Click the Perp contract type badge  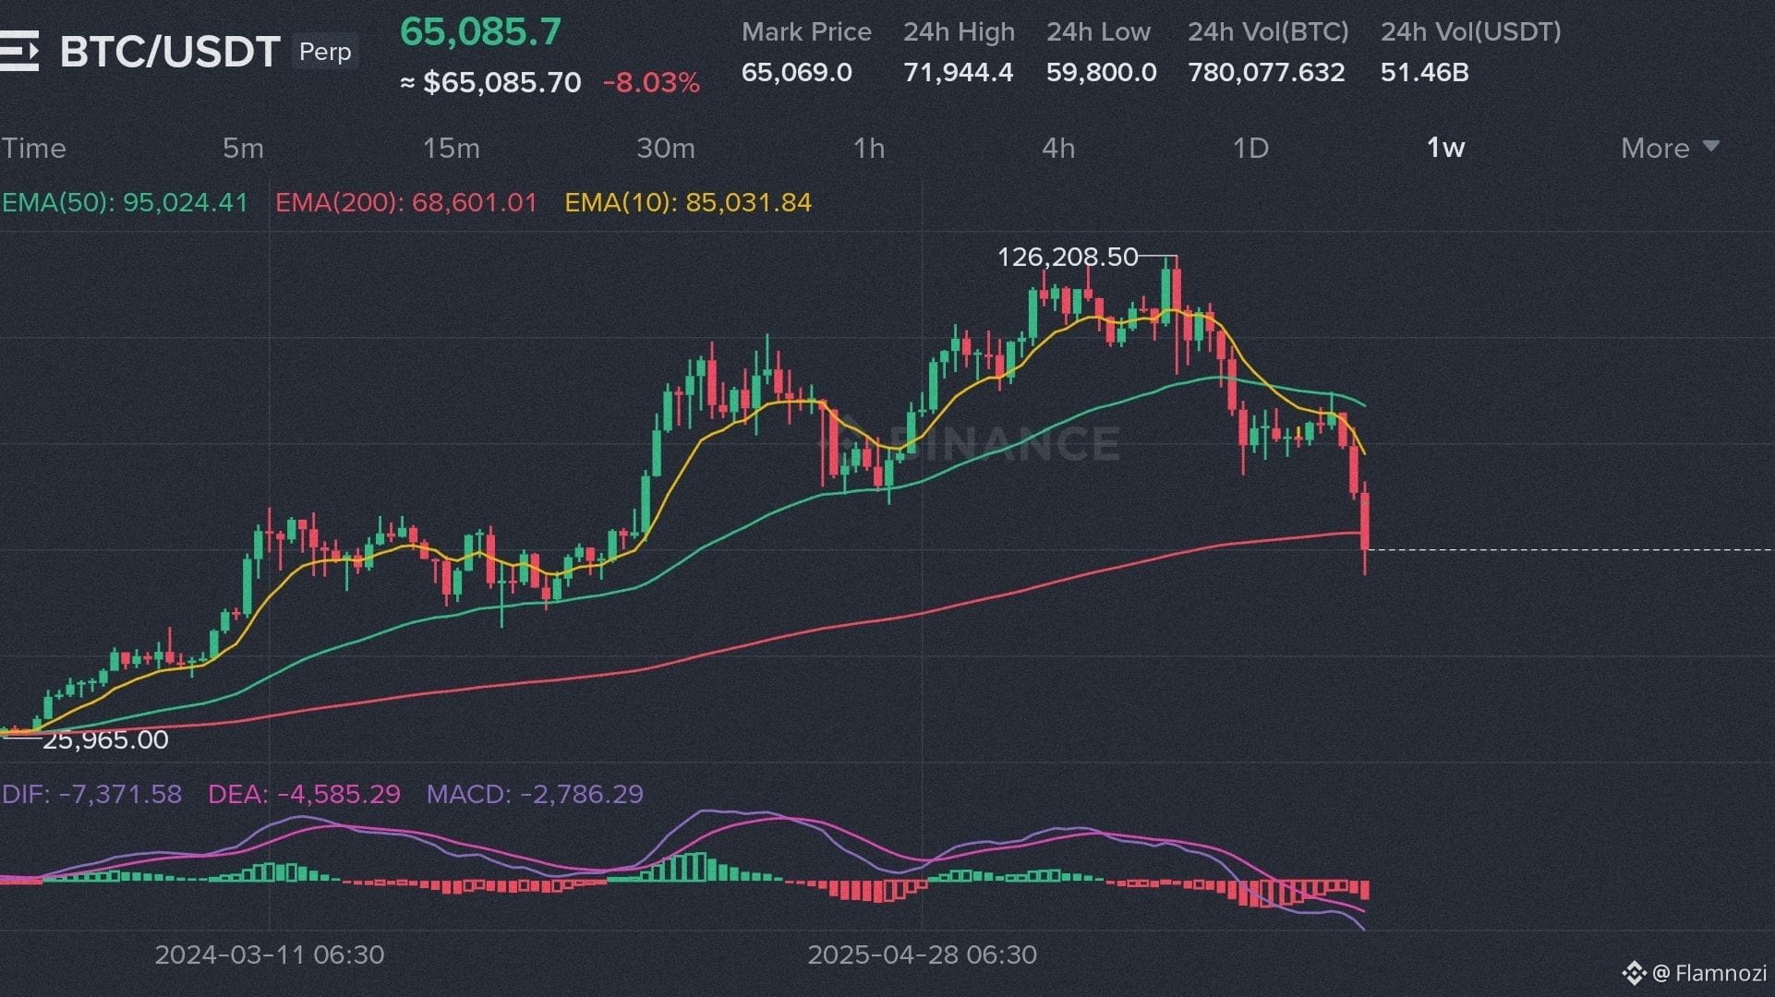click(x=325, y=52)
